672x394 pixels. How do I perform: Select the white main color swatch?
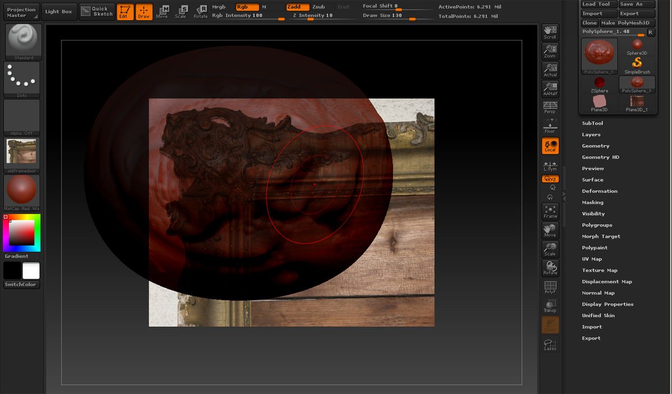(31, 271)
